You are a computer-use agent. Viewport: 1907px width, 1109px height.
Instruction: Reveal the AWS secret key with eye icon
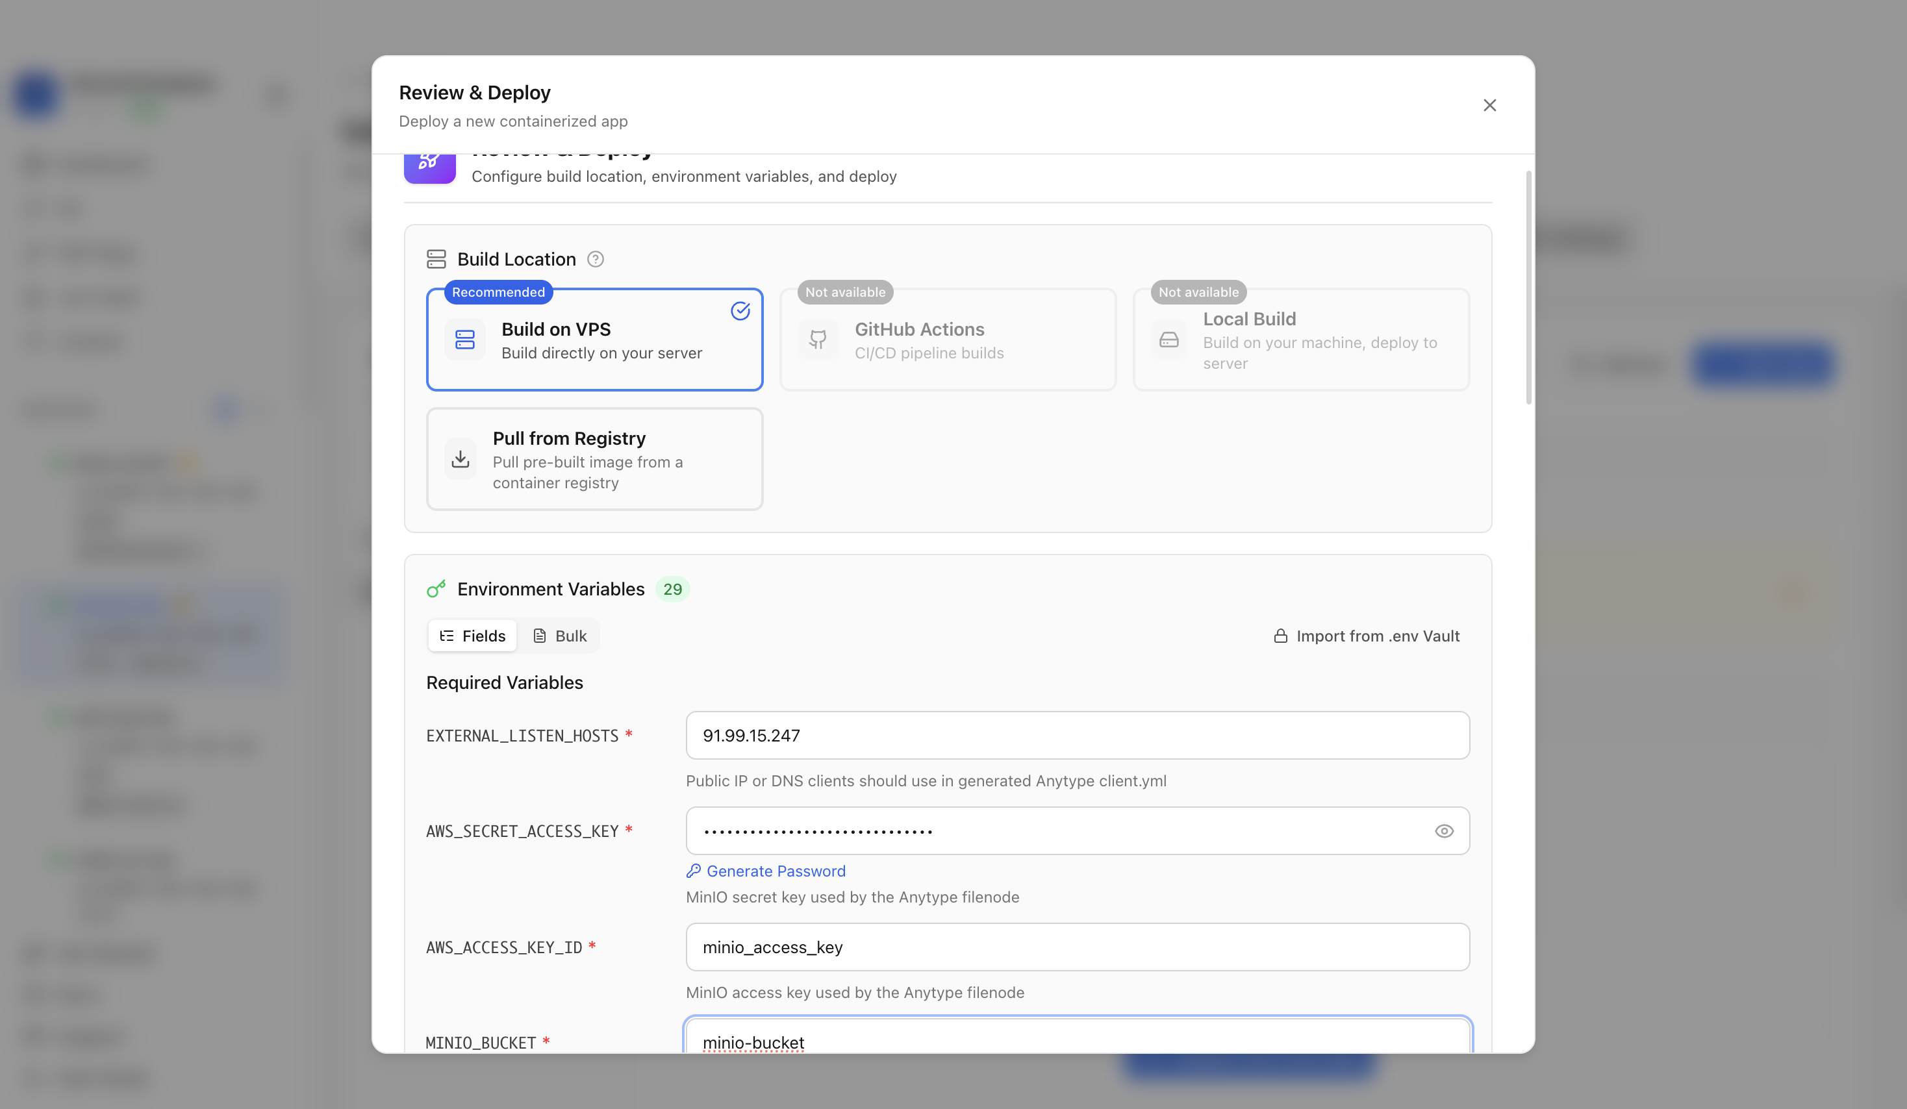tap(1444, 831)
